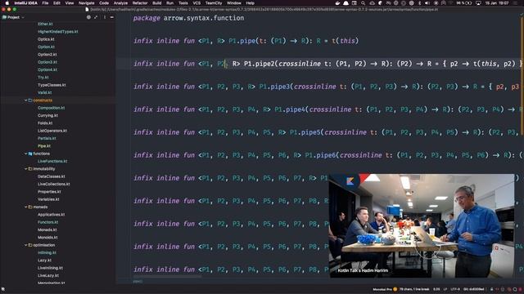The image size is (524, 294).
Task: Open Applicatives.kt file
Action: (x=51, y=215)
